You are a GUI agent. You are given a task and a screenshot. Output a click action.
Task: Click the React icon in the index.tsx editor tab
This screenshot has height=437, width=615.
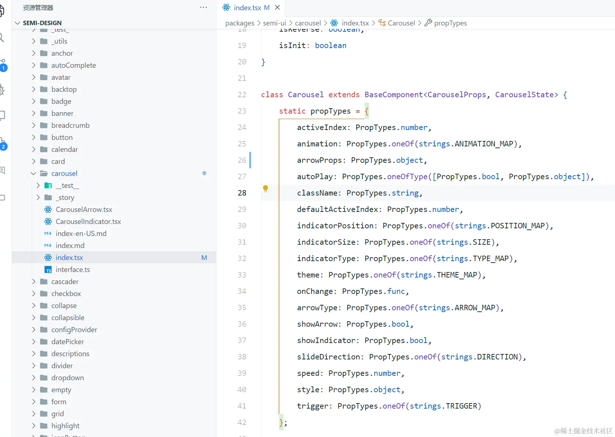226,7
